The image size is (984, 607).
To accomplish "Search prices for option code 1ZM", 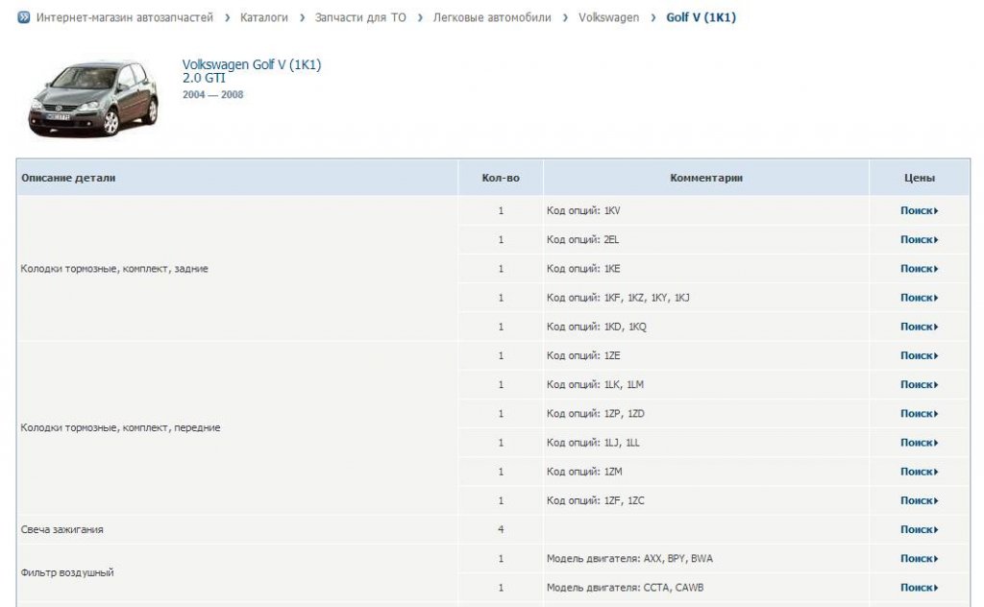I will (x=920, y=472).
